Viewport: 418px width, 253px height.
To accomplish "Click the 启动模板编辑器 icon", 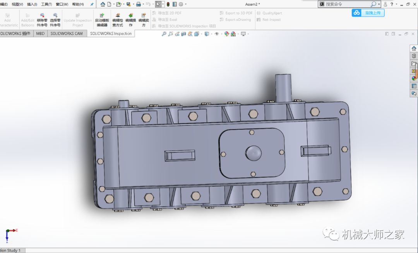I will [x=102, y=18].
